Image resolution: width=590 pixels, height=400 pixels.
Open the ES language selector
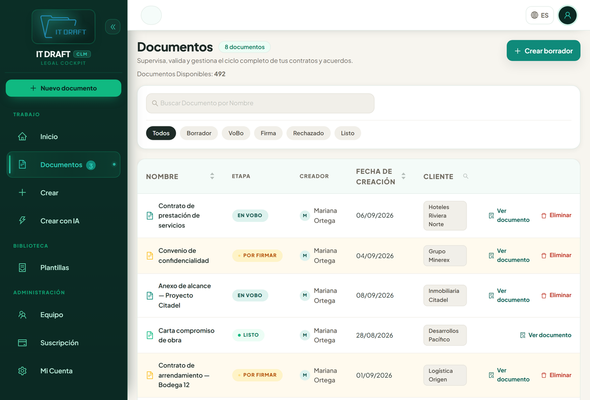click(x=540, y=15)
